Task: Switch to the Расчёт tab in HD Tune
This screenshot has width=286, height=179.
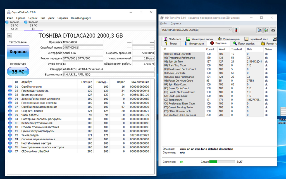Action: 268,43
